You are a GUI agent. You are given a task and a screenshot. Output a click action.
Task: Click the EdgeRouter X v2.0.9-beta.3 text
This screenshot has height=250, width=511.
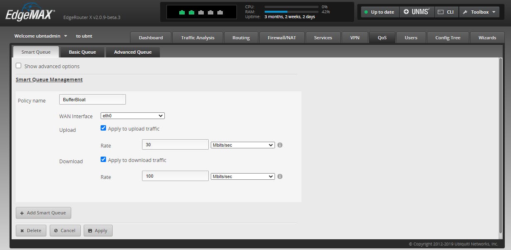(x=92, y=17)
